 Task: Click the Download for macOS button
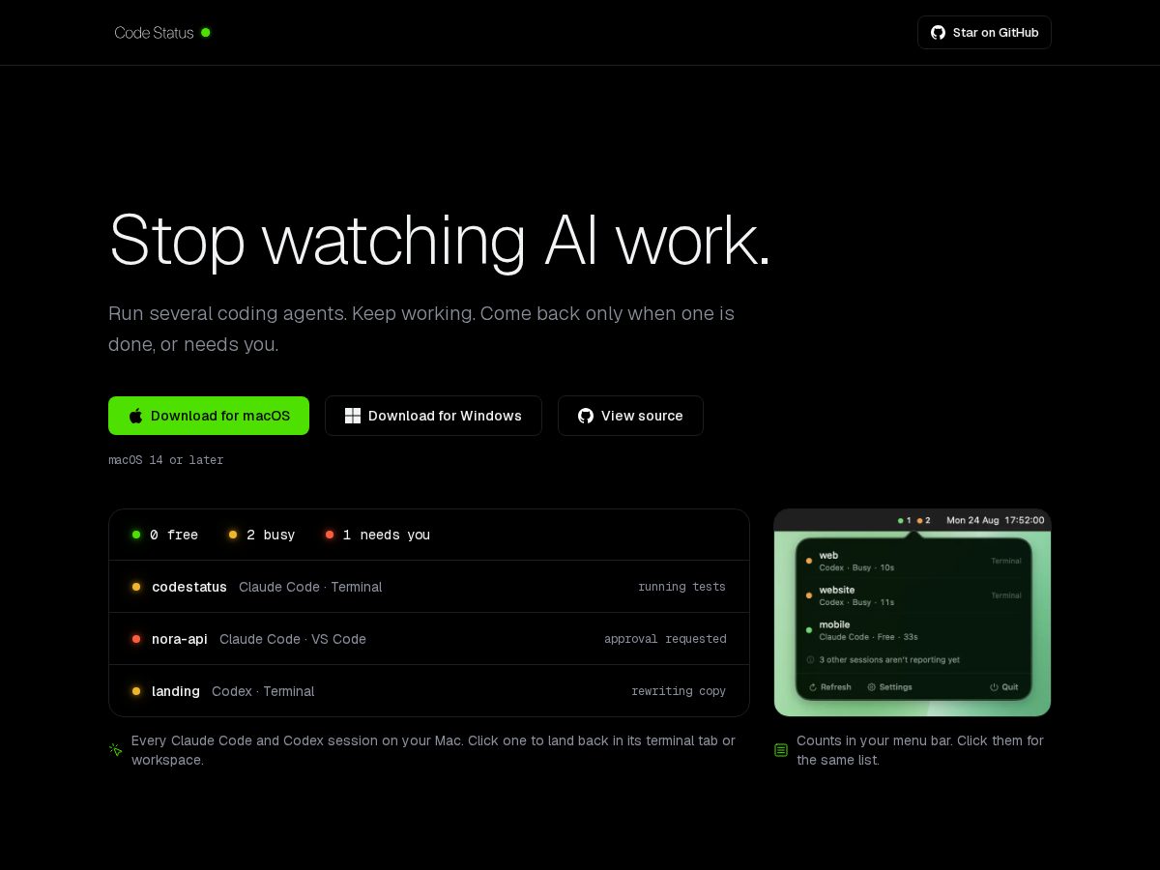click(209, 416)
